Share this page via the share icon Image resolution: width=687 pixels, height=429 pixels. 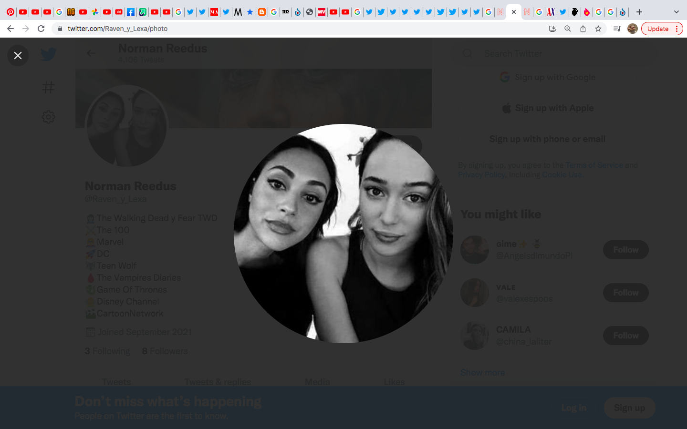coord(583,29)
